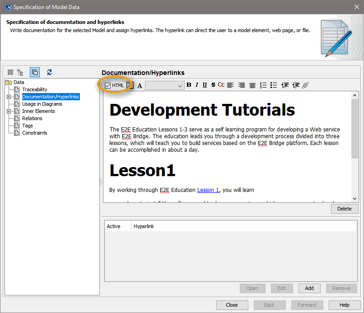Click the increase indent icon
Screen dimensions: 364x313
tap(295, 85)
